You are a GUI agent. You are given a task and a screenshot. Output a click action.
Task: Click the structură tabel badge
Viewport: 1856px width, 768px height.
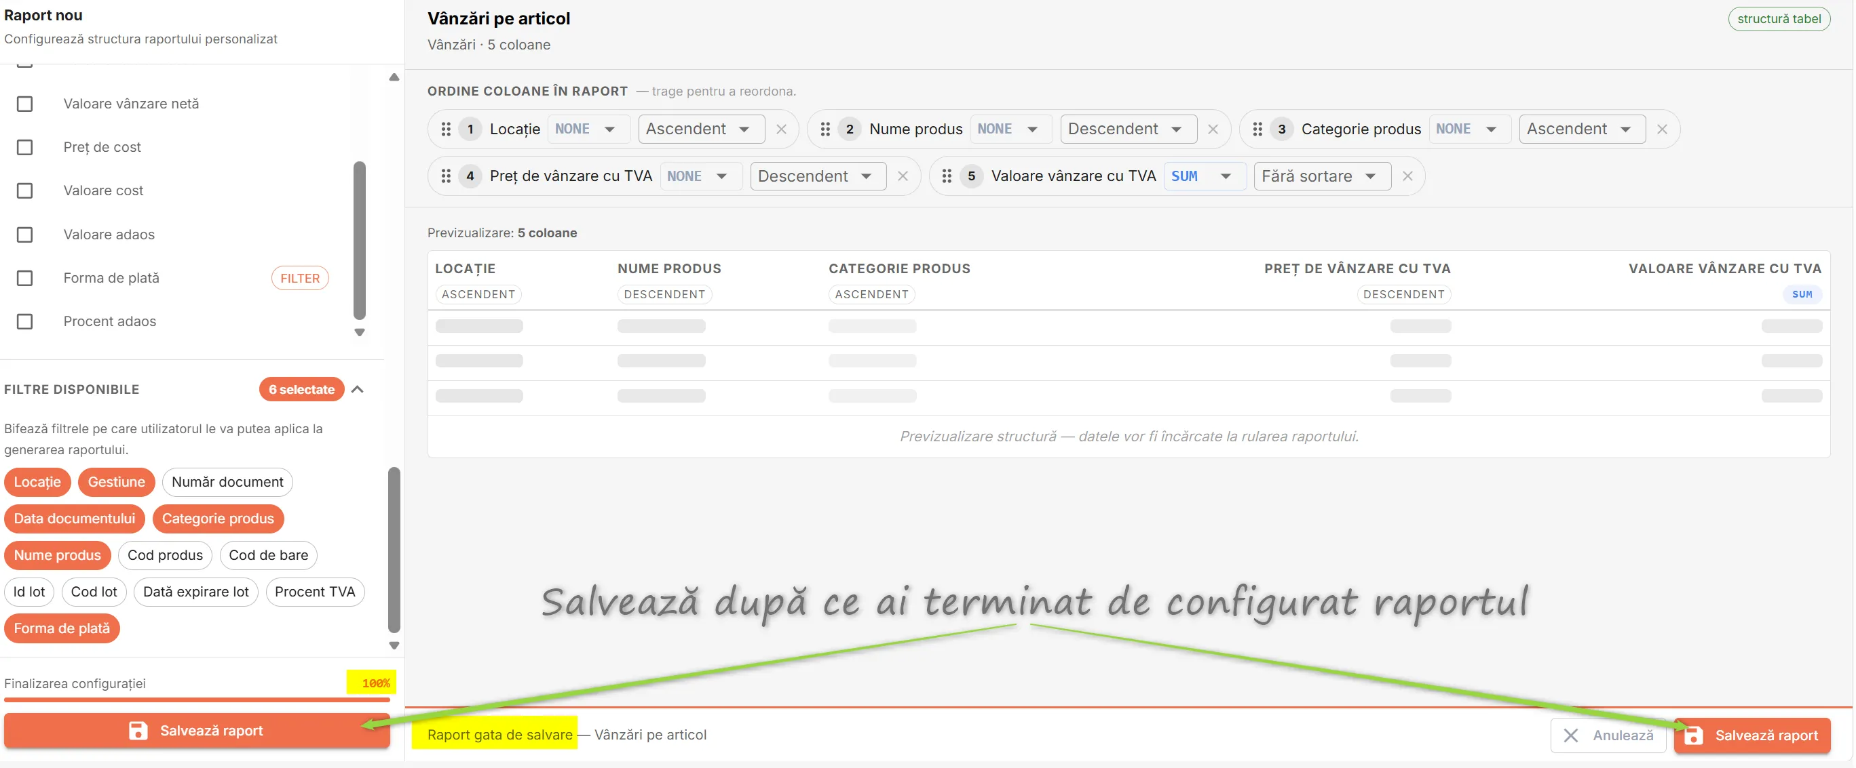click(x=1779, y=19)
